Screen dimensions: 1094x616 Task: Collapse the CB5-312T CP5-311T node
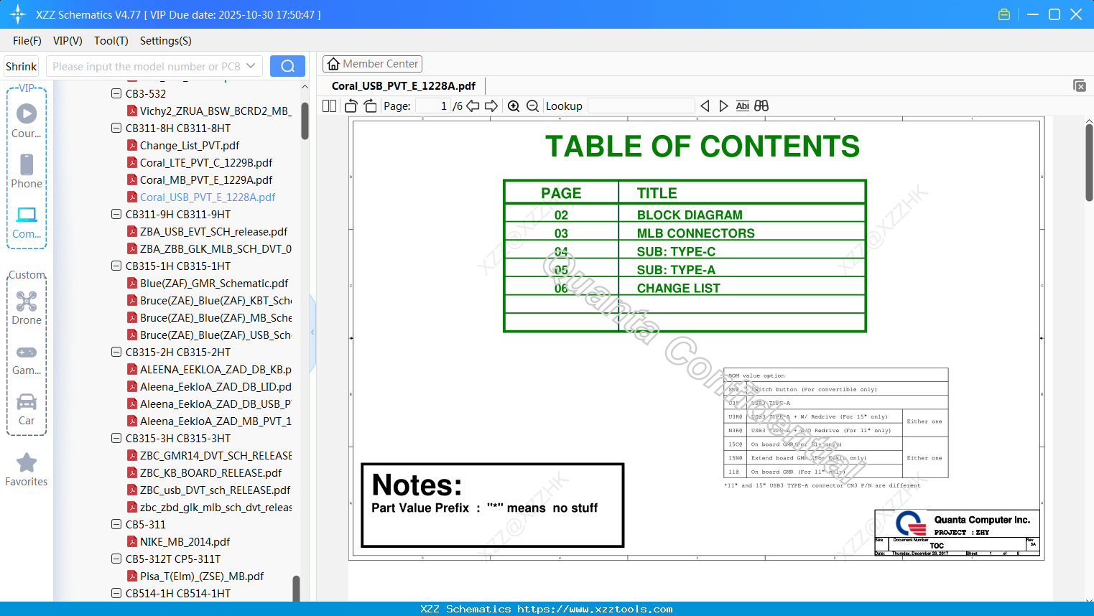coord(116,559)
